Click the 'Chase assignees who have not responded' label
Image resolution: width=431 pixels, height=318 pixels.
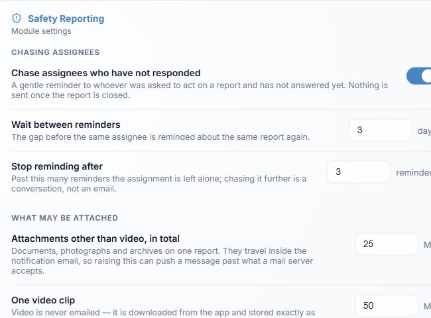click(x=106, y=73)
